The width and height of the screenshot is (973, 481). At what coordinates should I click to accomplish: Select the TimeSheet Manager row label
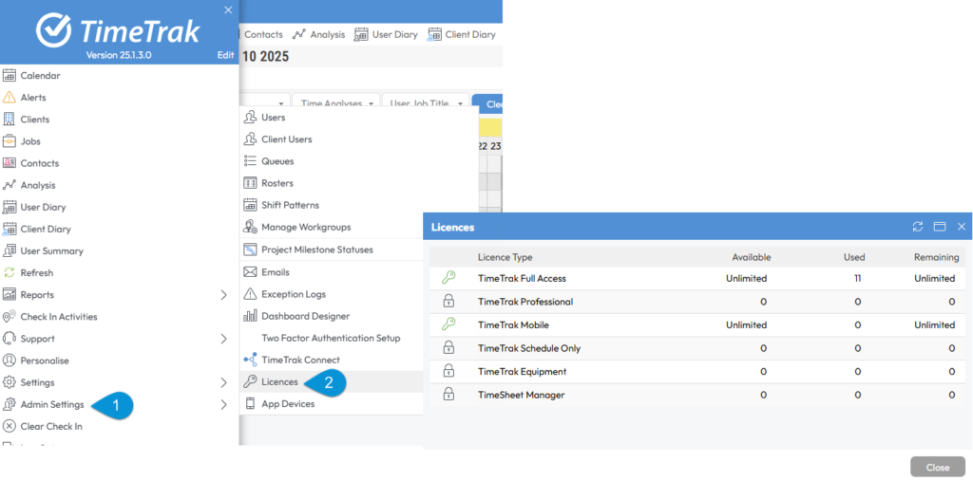(522, 395)
